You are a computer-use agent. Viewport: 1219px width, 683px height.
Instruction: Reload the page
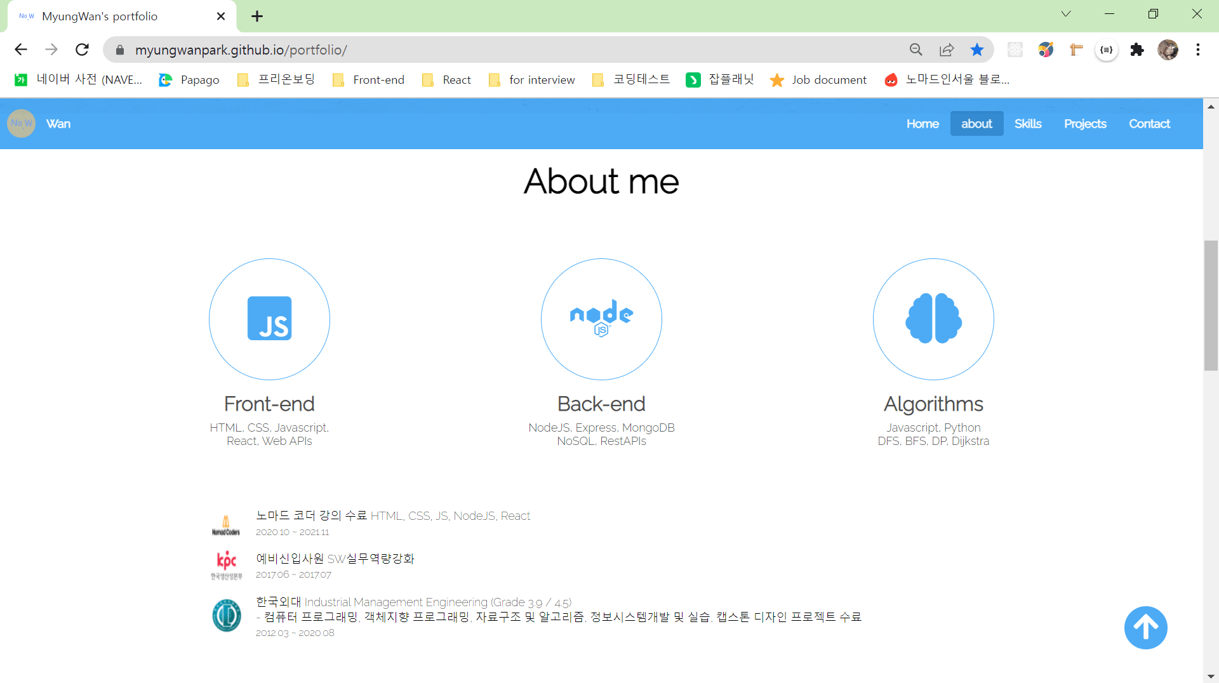click(x=82, y=50)
